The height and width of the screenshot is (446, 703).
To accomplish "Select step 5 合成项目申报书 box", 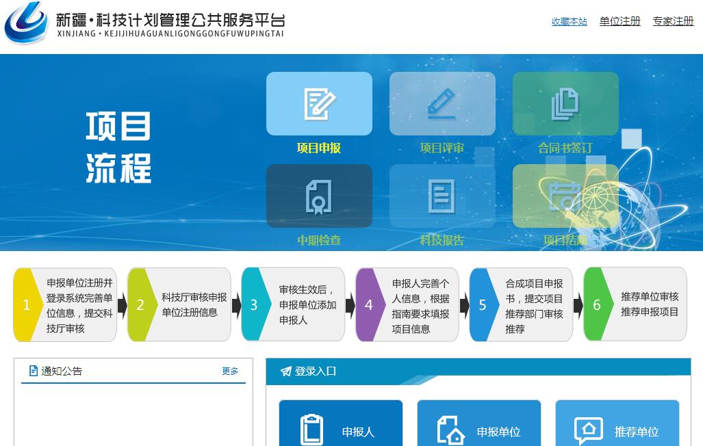I will (x=522, y=305).
